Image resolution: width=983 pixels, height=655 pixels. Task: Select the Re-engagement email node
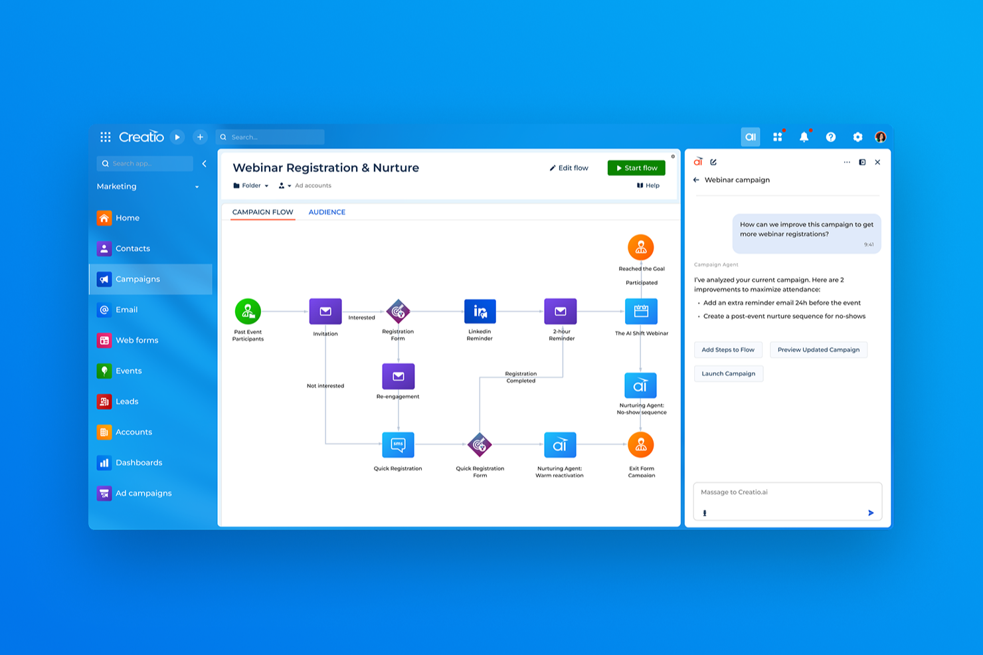tap(398, 376)
